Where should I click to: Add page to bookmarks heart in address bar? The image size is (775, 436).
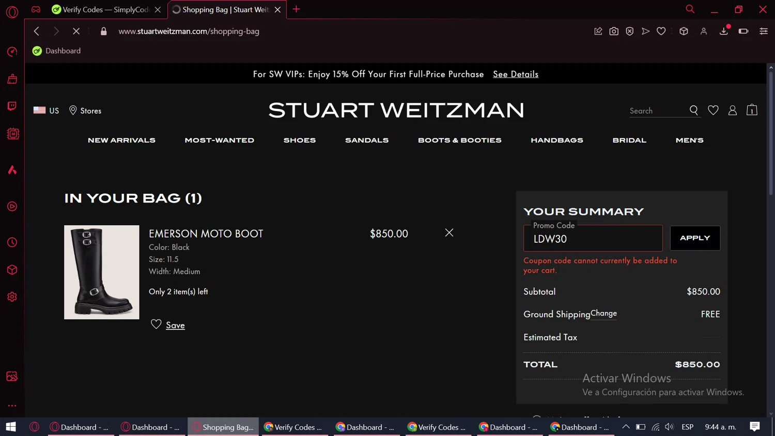click(661, 31)
